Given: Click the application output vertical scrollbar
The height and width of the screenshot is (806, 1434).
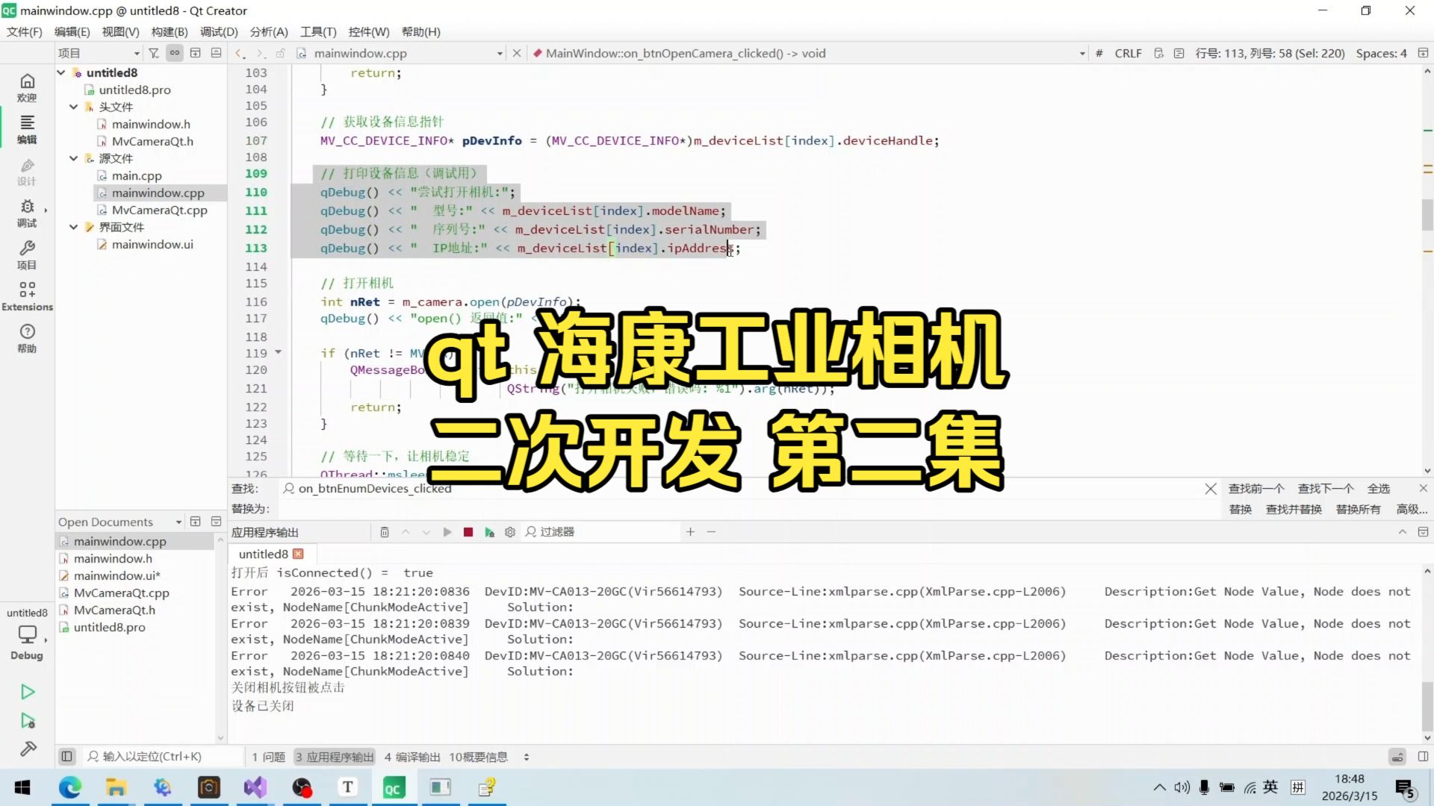Looking at the screenshot, I should (1427, 706).
